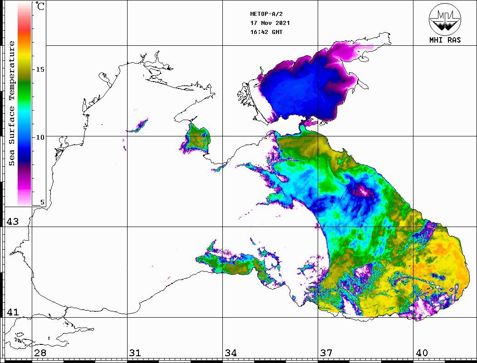477x363 pixels.
Task: Click the '5' tick on temperature scale
Action: pos(42,202)
